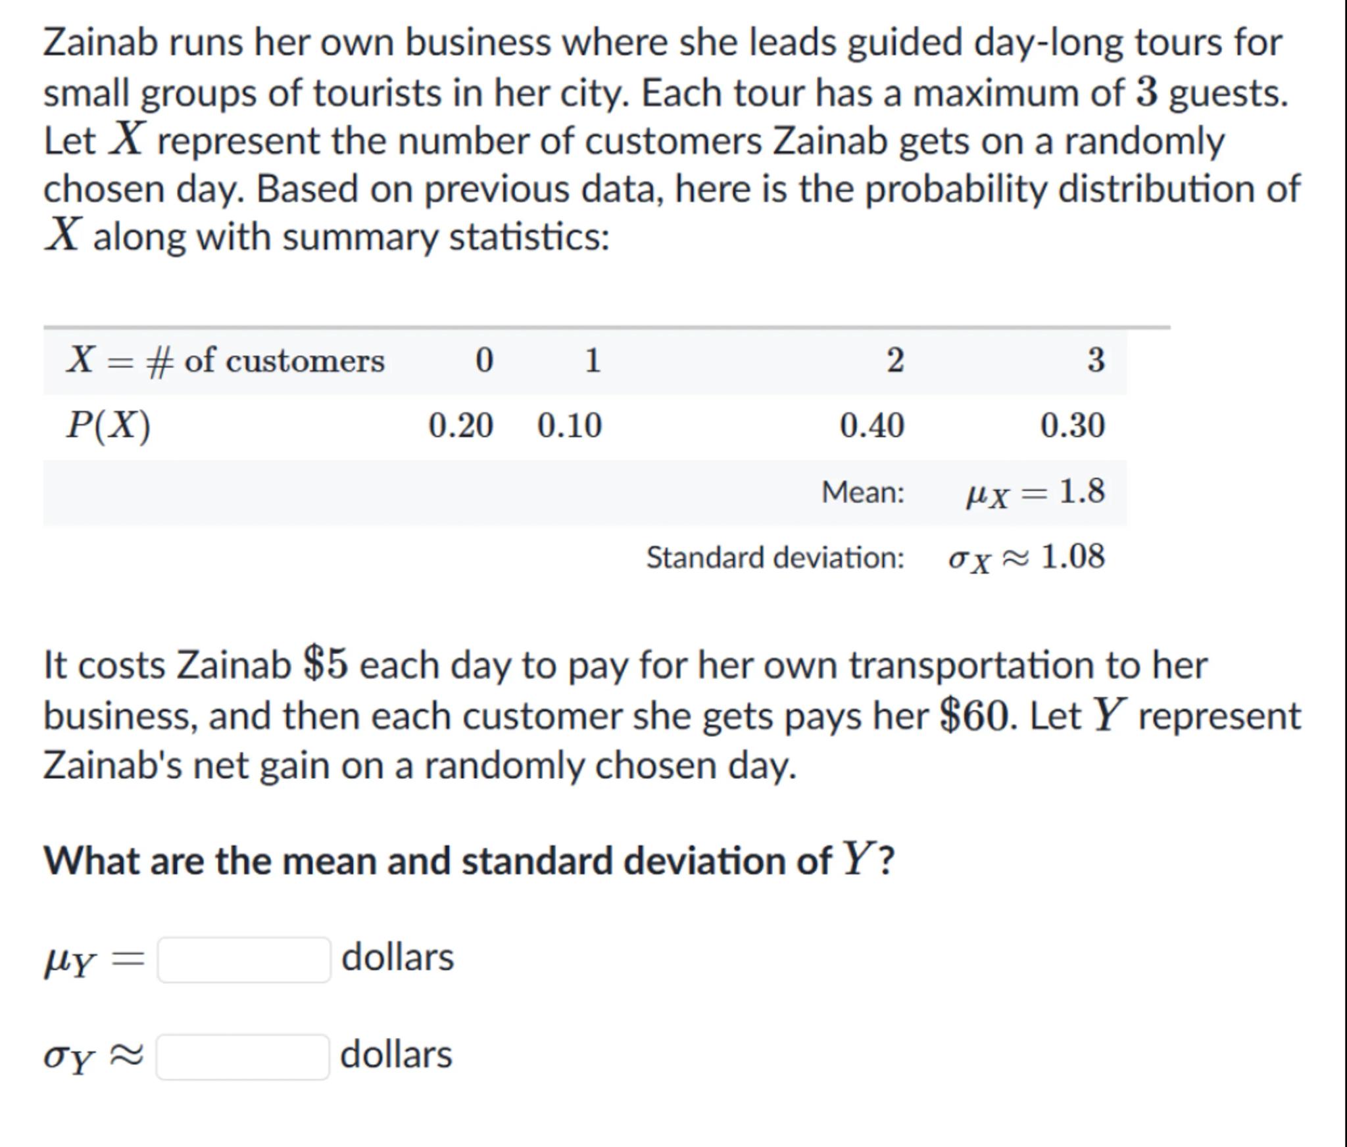Select the 2 customers column header
Screen dimensions: 1347x1147
click(x=895, y=360)
